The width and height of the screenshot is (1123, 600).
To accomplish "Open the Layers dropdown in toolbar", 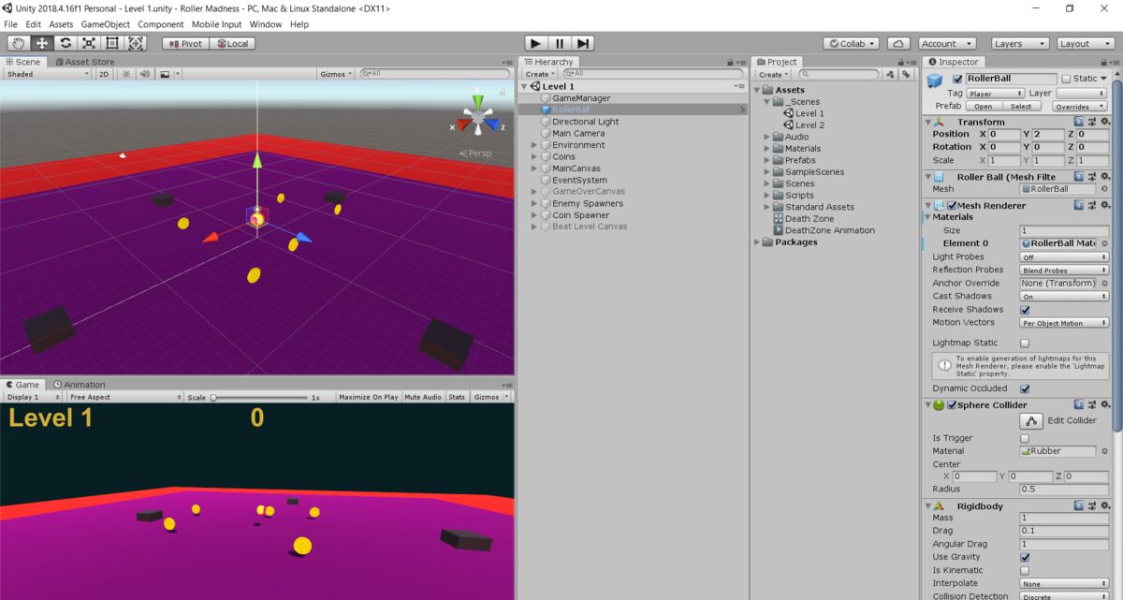I will click(x=1019, y=43).
